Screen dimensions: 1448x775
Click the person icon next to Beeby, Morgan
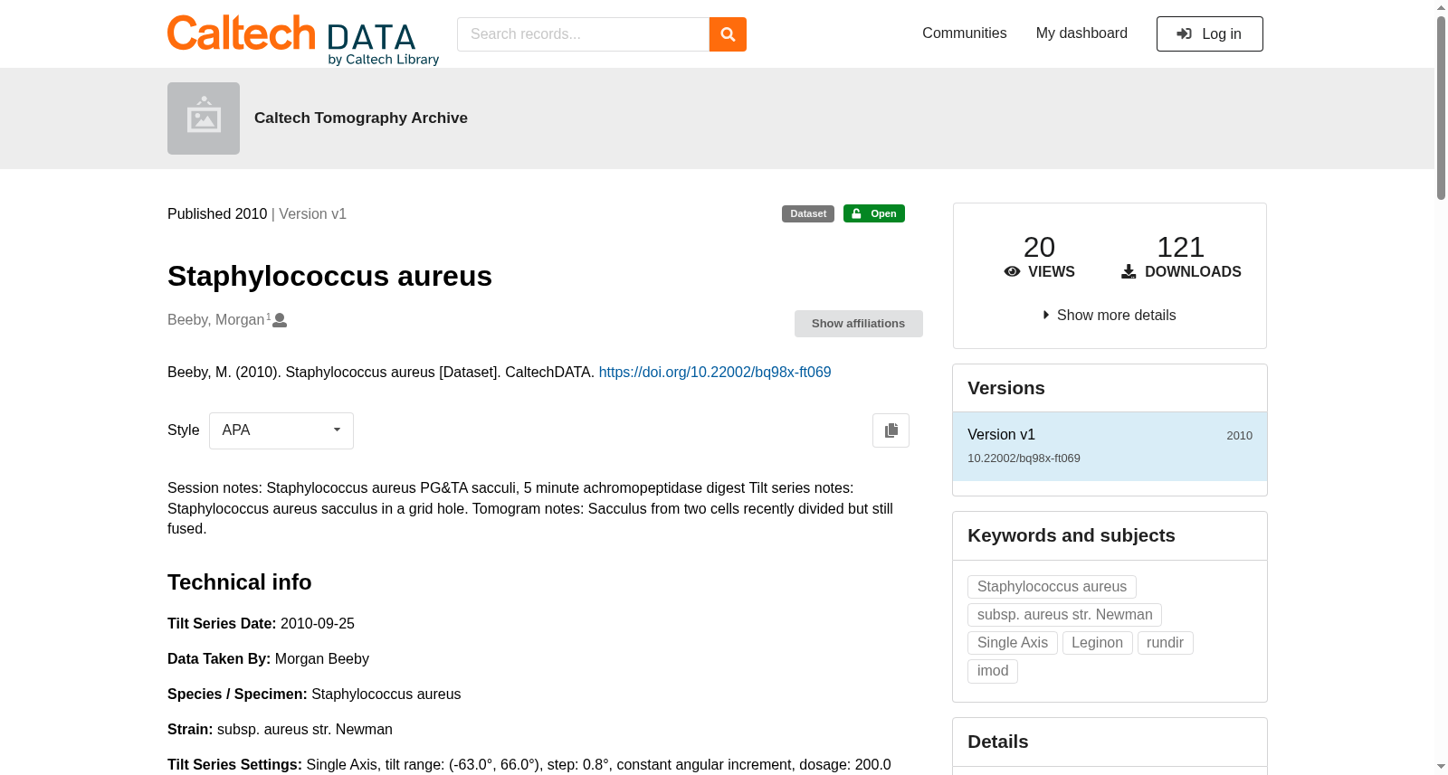click(281, 320)
